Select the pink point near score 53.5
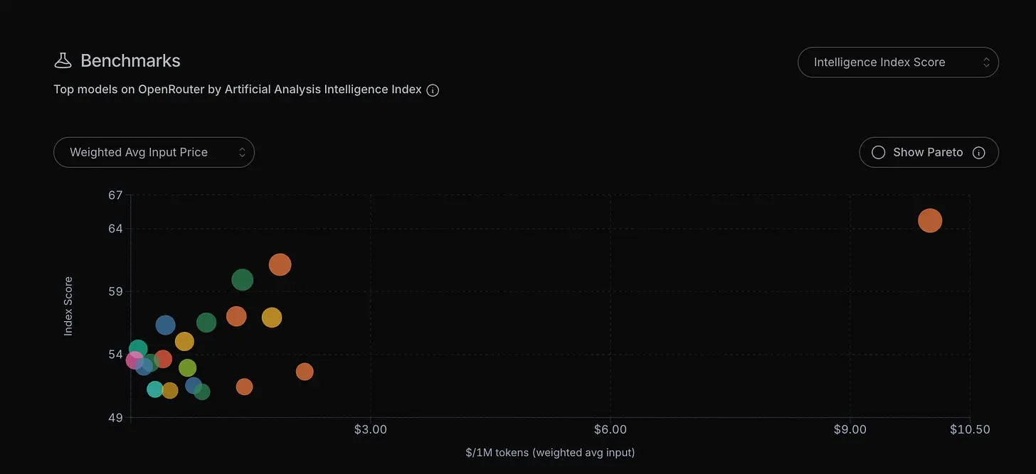Image resolution: width=1036 pixels, height=474 pixels. point(134,360)
